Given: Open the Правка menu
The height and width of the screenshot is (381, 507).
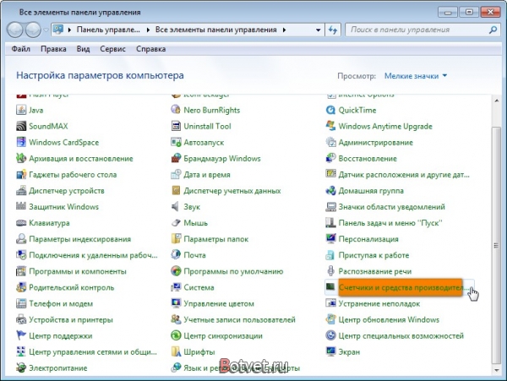Looking at the screenshot, I should tap(53, 49).
